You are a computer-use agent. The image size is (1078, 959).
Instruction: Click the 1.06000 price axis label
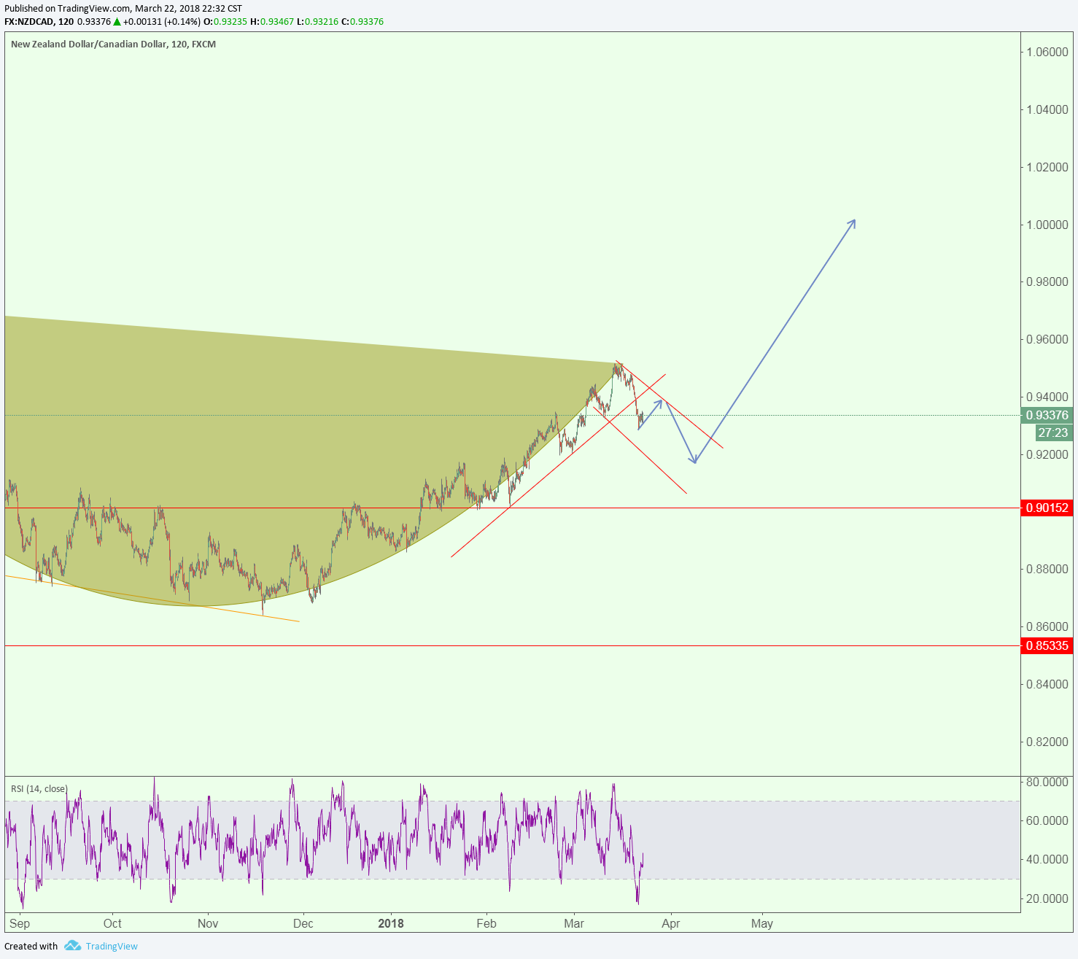(x=1047, y=52)
